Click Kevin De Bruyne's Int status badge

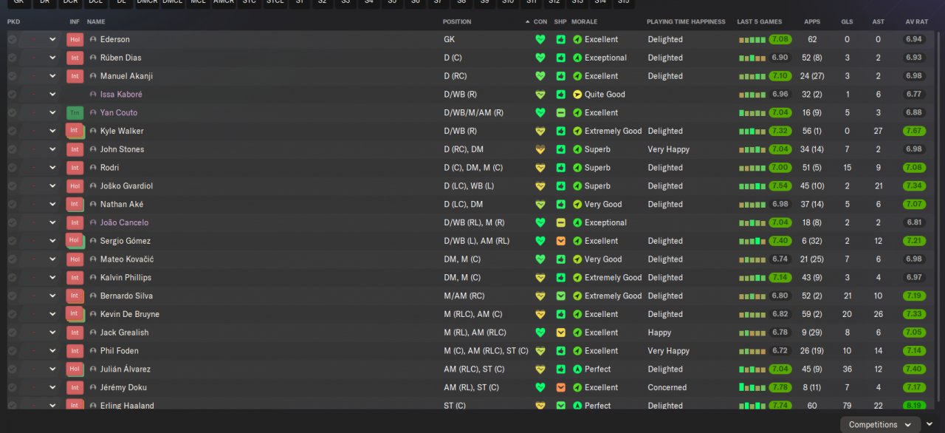(75, 314)
